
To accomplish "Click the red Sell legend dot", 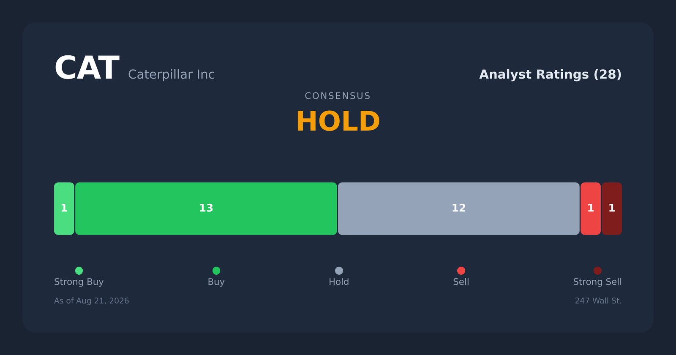I will (x=461, y=270).
